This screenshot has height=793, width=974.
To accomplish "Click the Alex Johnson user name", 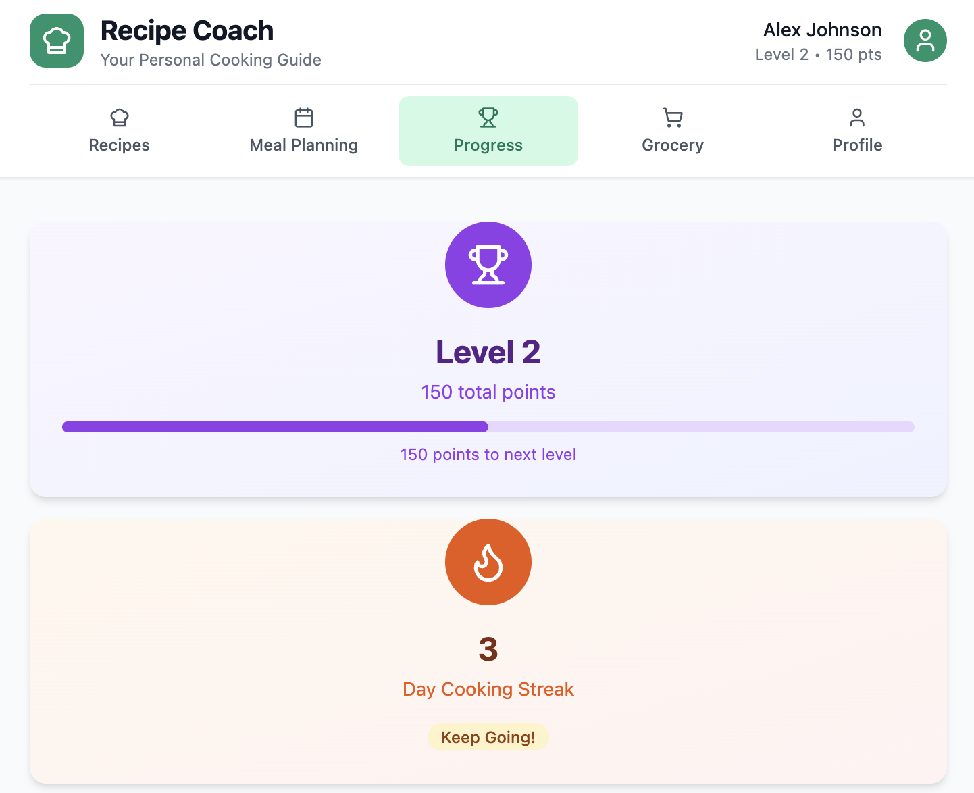I will pos(822,30).
